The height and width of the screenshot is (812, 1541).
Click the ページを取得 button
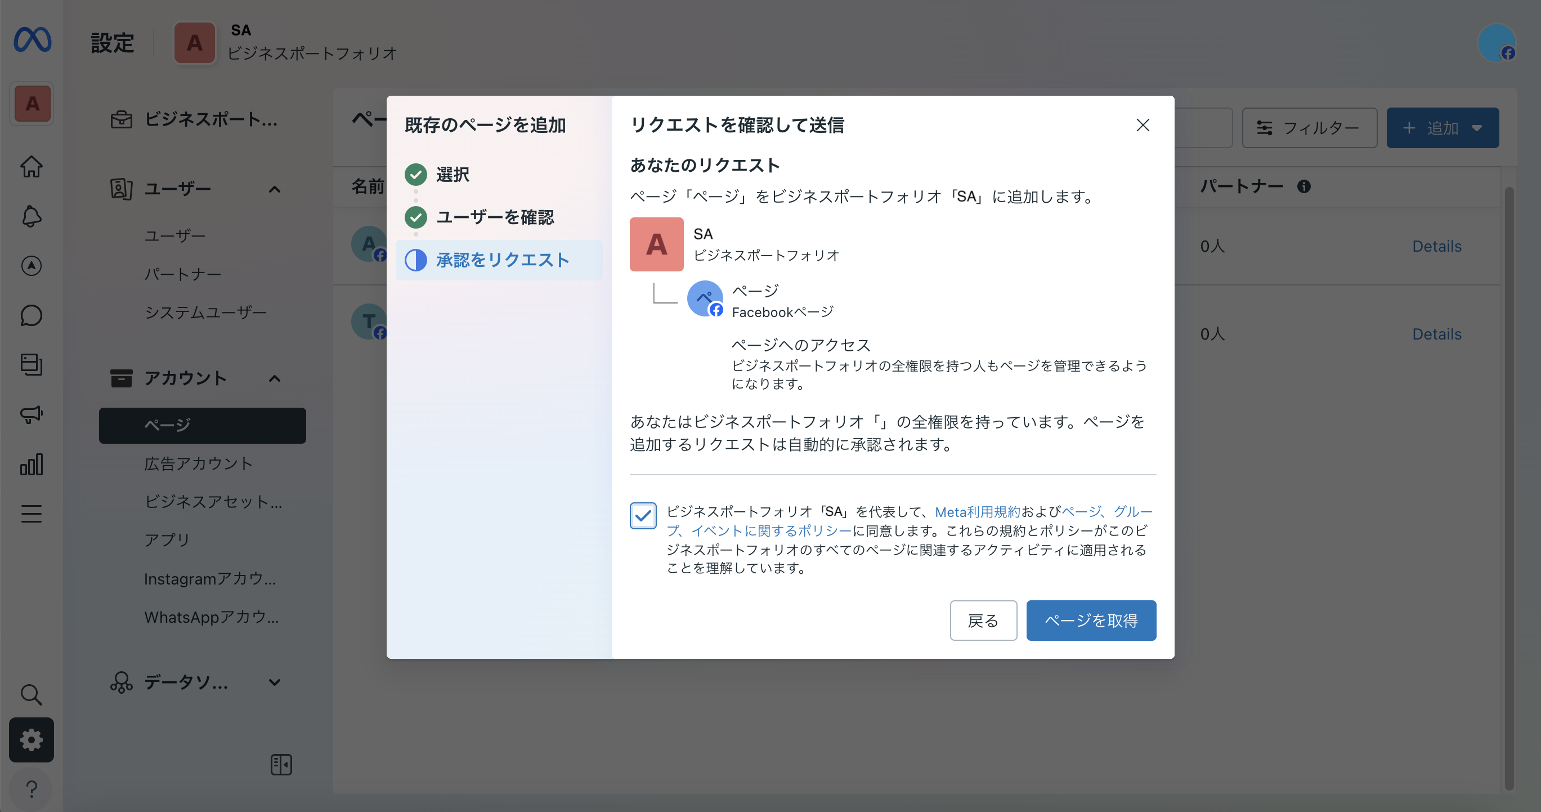1091,621
